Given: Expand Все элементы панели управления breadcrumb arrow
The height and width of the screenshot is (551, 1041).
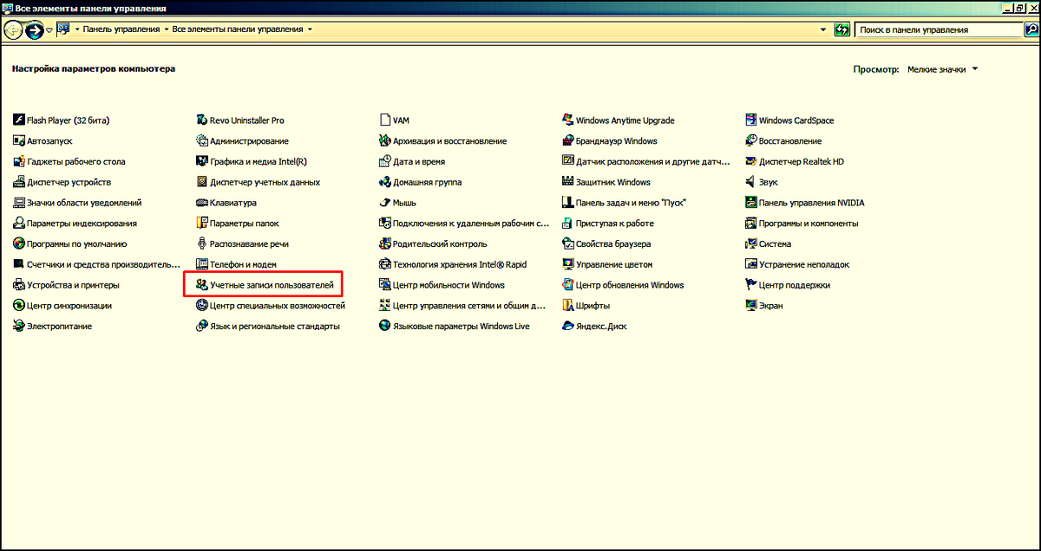Looking at the screenshot, I should pyautogui.click(x=310, y=29).
